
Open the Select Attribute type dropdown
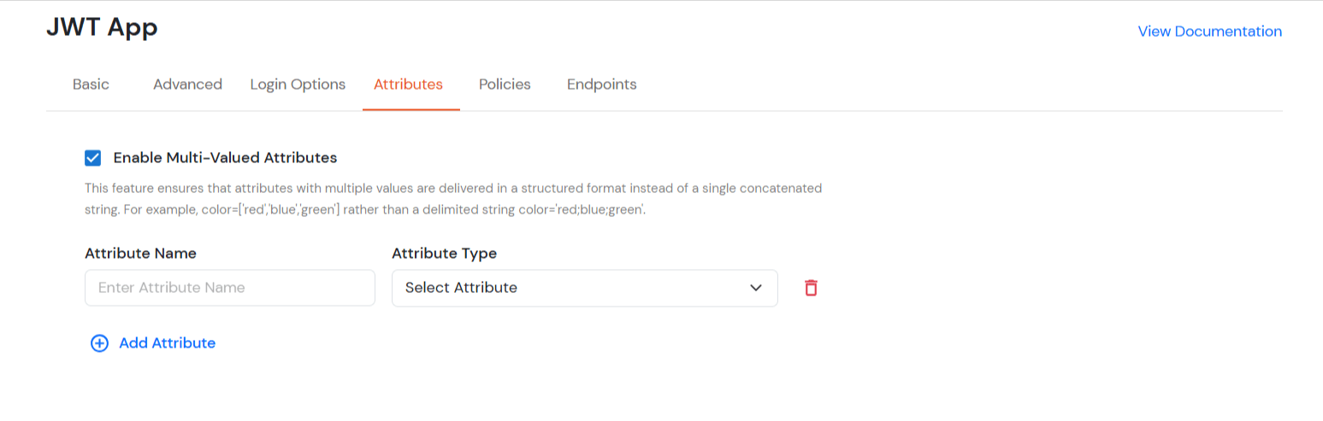click(x=584, y=288)
